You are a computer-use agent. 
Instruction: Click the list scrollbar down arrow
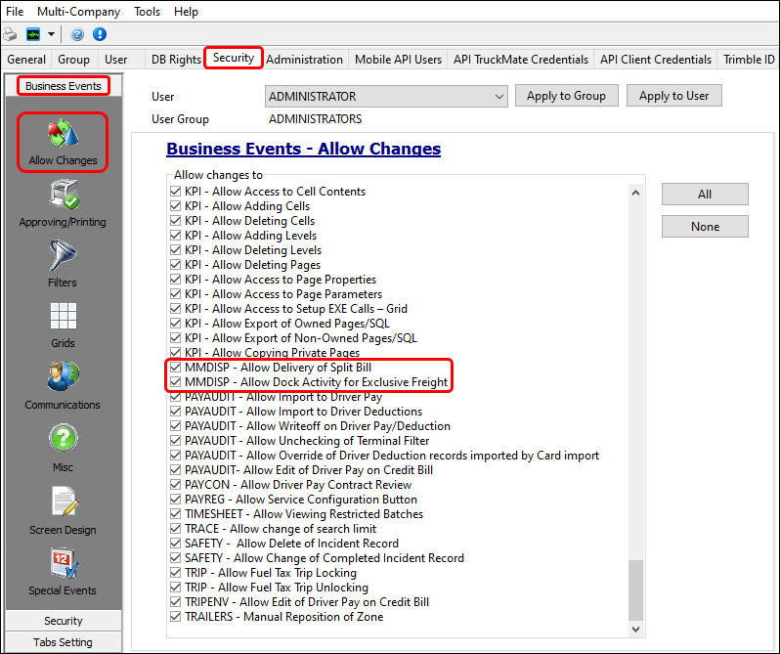(x=635, y=629)
